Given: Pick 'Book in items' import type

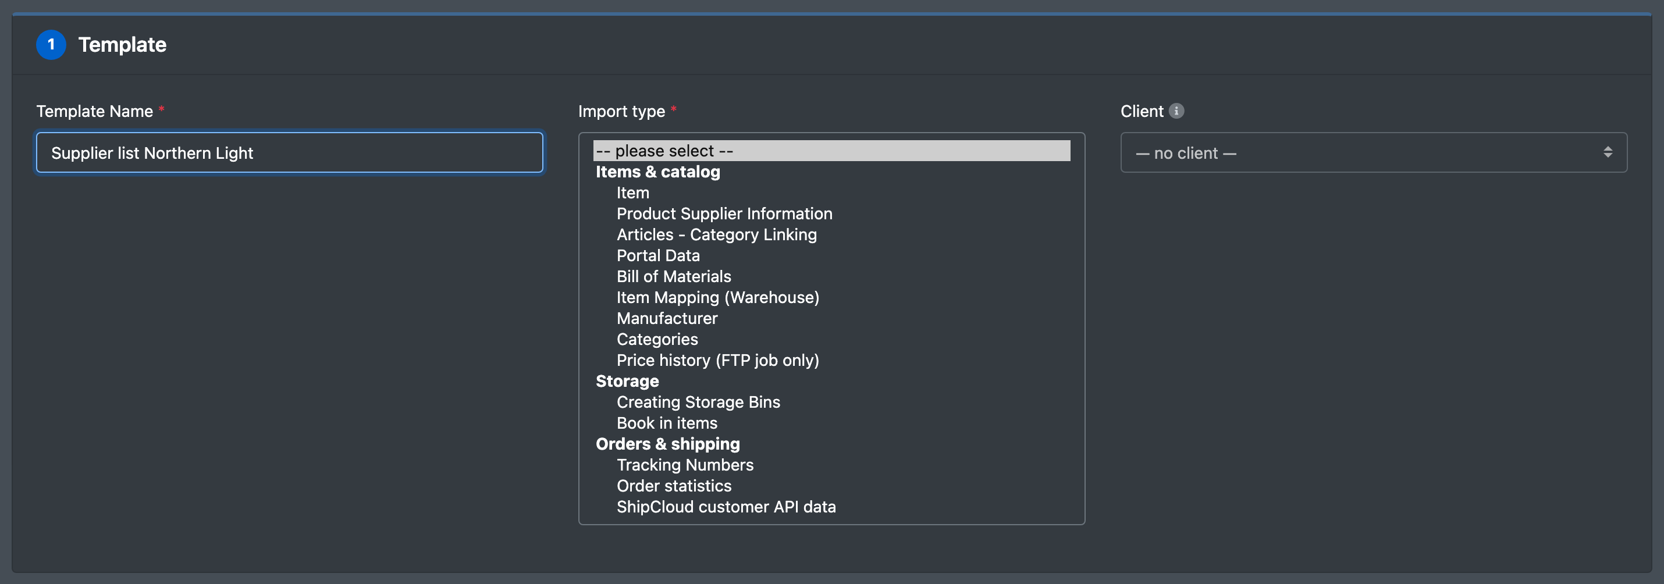Looking at the screenshot, I should pos(831,423).
